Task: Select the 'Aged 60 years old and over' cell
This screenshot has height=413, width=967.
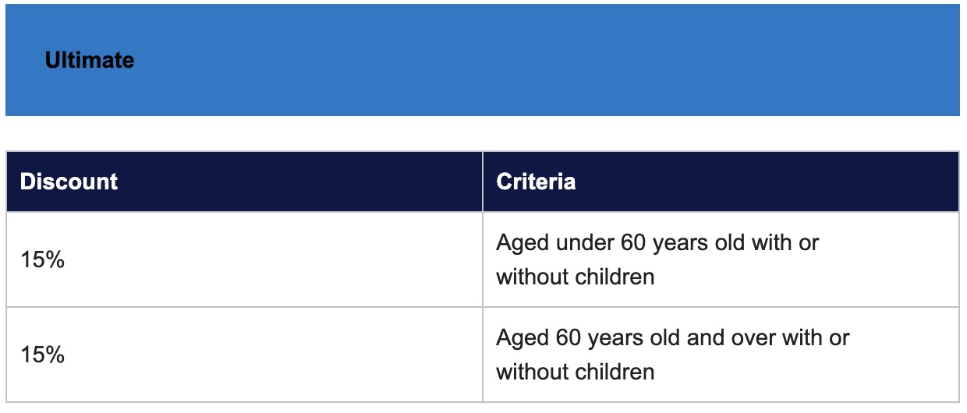Action: click(672, 355)
